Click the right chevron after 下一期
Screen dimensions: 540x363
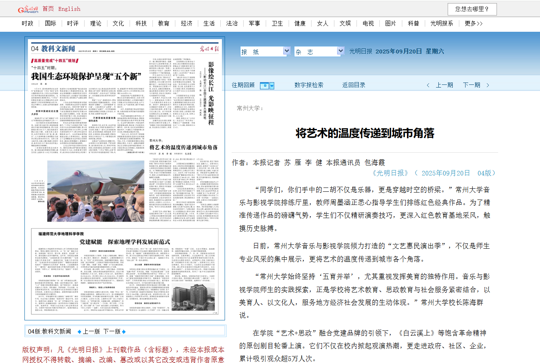(488, 85)
